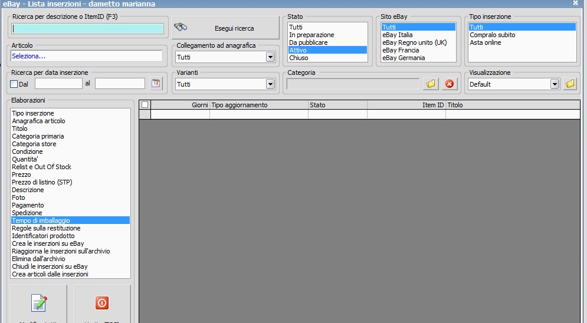Screen dimensions: 587x323
Task: Select Categoria primaria elaboration
Action: pyautogui.click(x=70, y=136)
